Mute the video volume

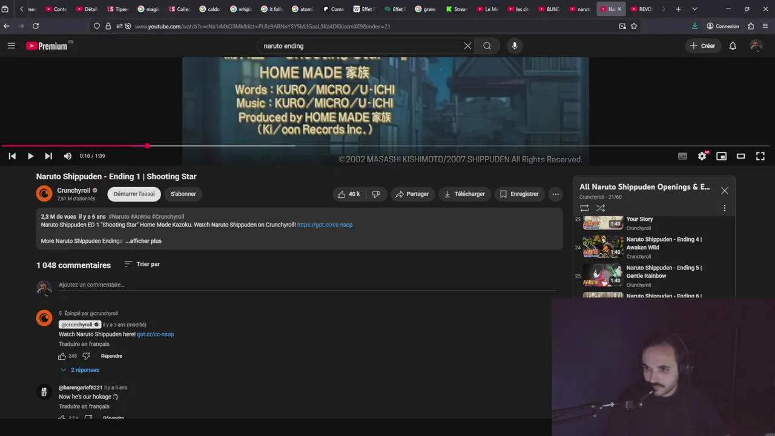[67, 156]
